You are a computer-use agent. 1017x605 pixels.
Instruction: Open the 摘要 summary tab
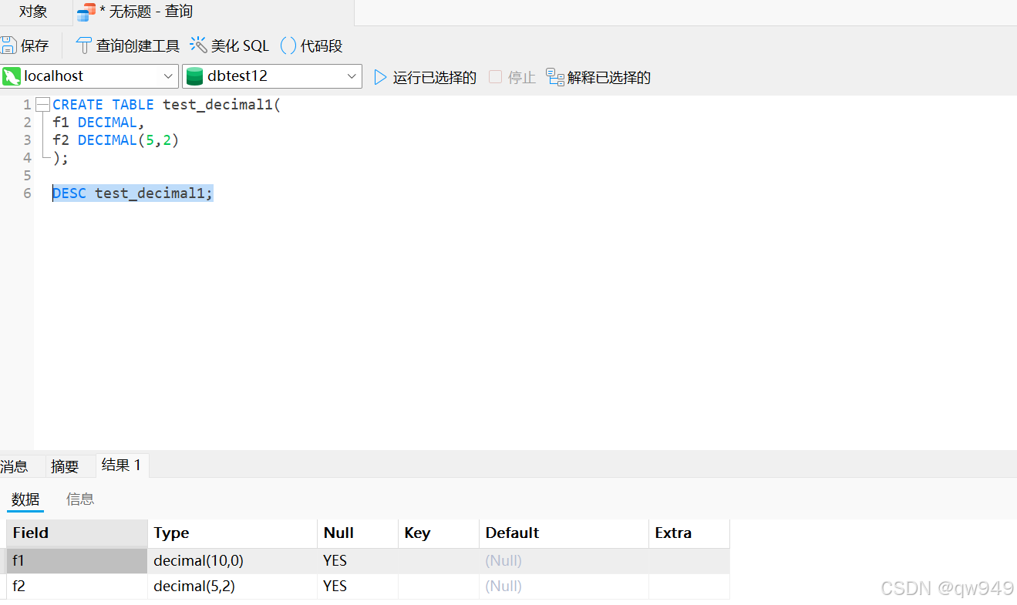coord(64,466)
